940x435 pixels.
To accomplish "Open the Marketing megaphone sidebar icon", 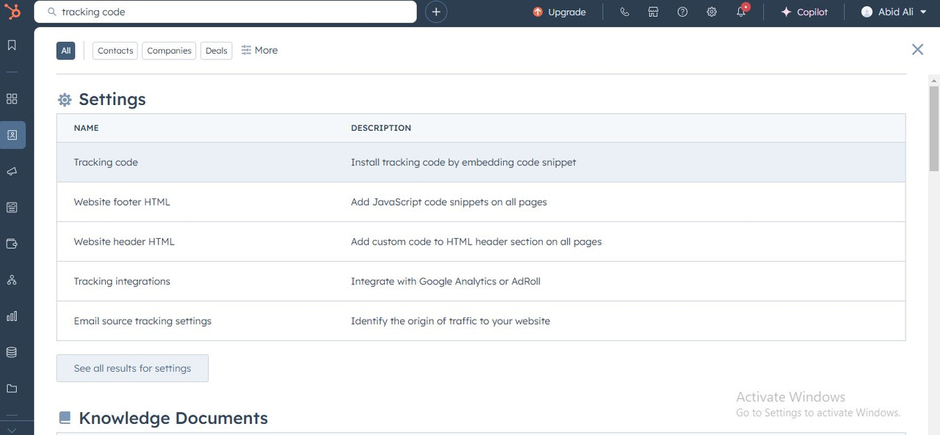I will click(12, 171).
